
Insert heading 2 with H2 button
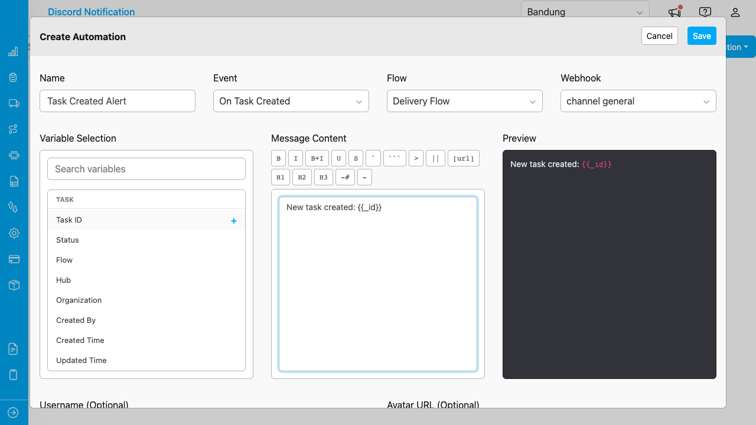(x=302, y=177)
